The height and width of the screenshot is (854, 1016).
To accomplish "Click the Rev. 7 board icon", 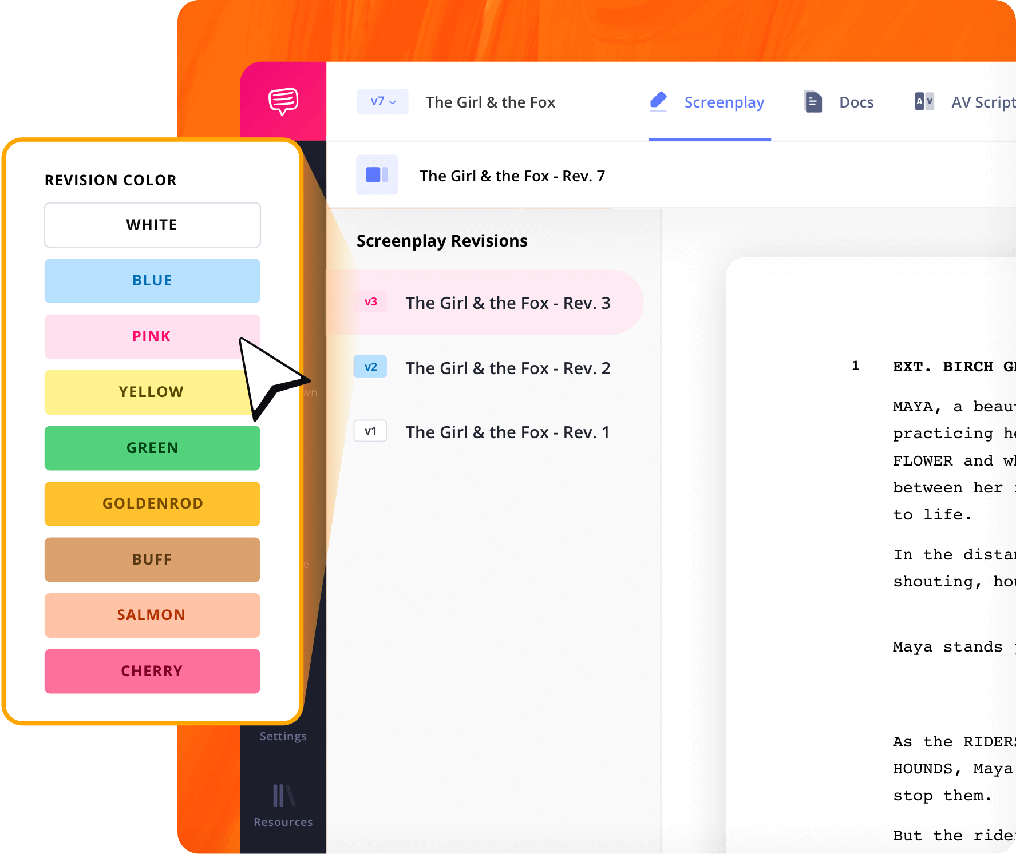I will pyautogui.click(x=376, y=175).
